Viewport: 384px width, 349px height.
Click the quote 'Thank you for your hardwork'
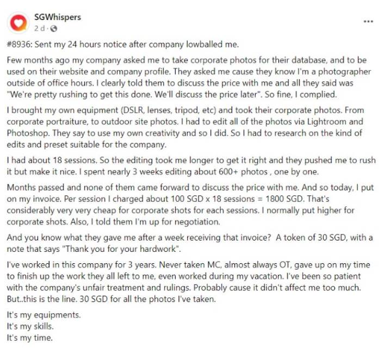[x=121, y=249]
